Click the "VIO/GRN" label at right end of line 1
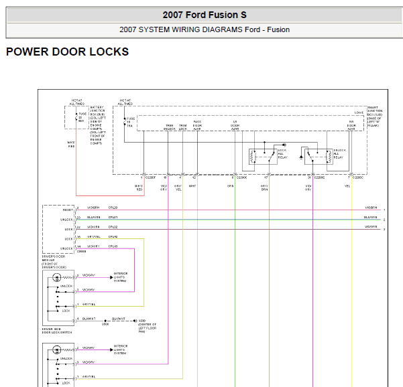This screenshot has height=387, width=403. [x=371, y=208]
